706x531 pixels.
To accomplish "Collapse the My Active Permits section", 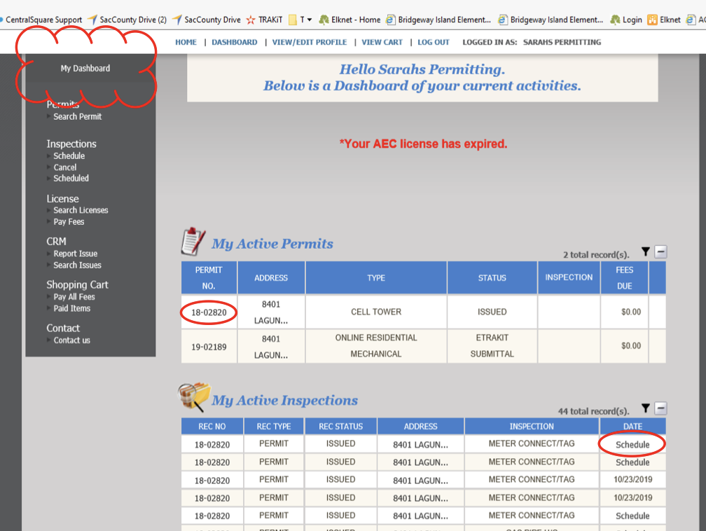I will coord(660,251).
